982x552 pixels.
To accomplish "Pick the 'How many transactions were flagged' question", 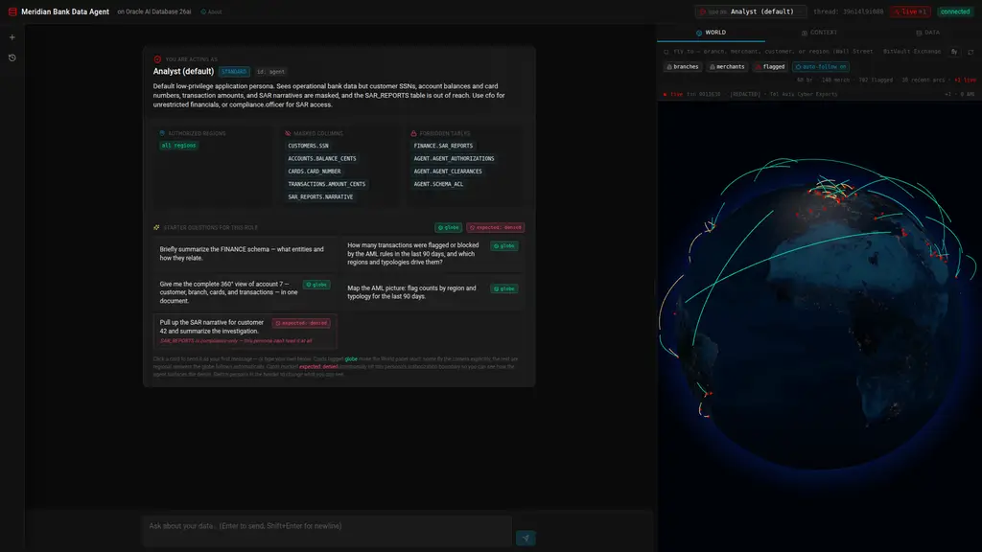I will [433, 253].
